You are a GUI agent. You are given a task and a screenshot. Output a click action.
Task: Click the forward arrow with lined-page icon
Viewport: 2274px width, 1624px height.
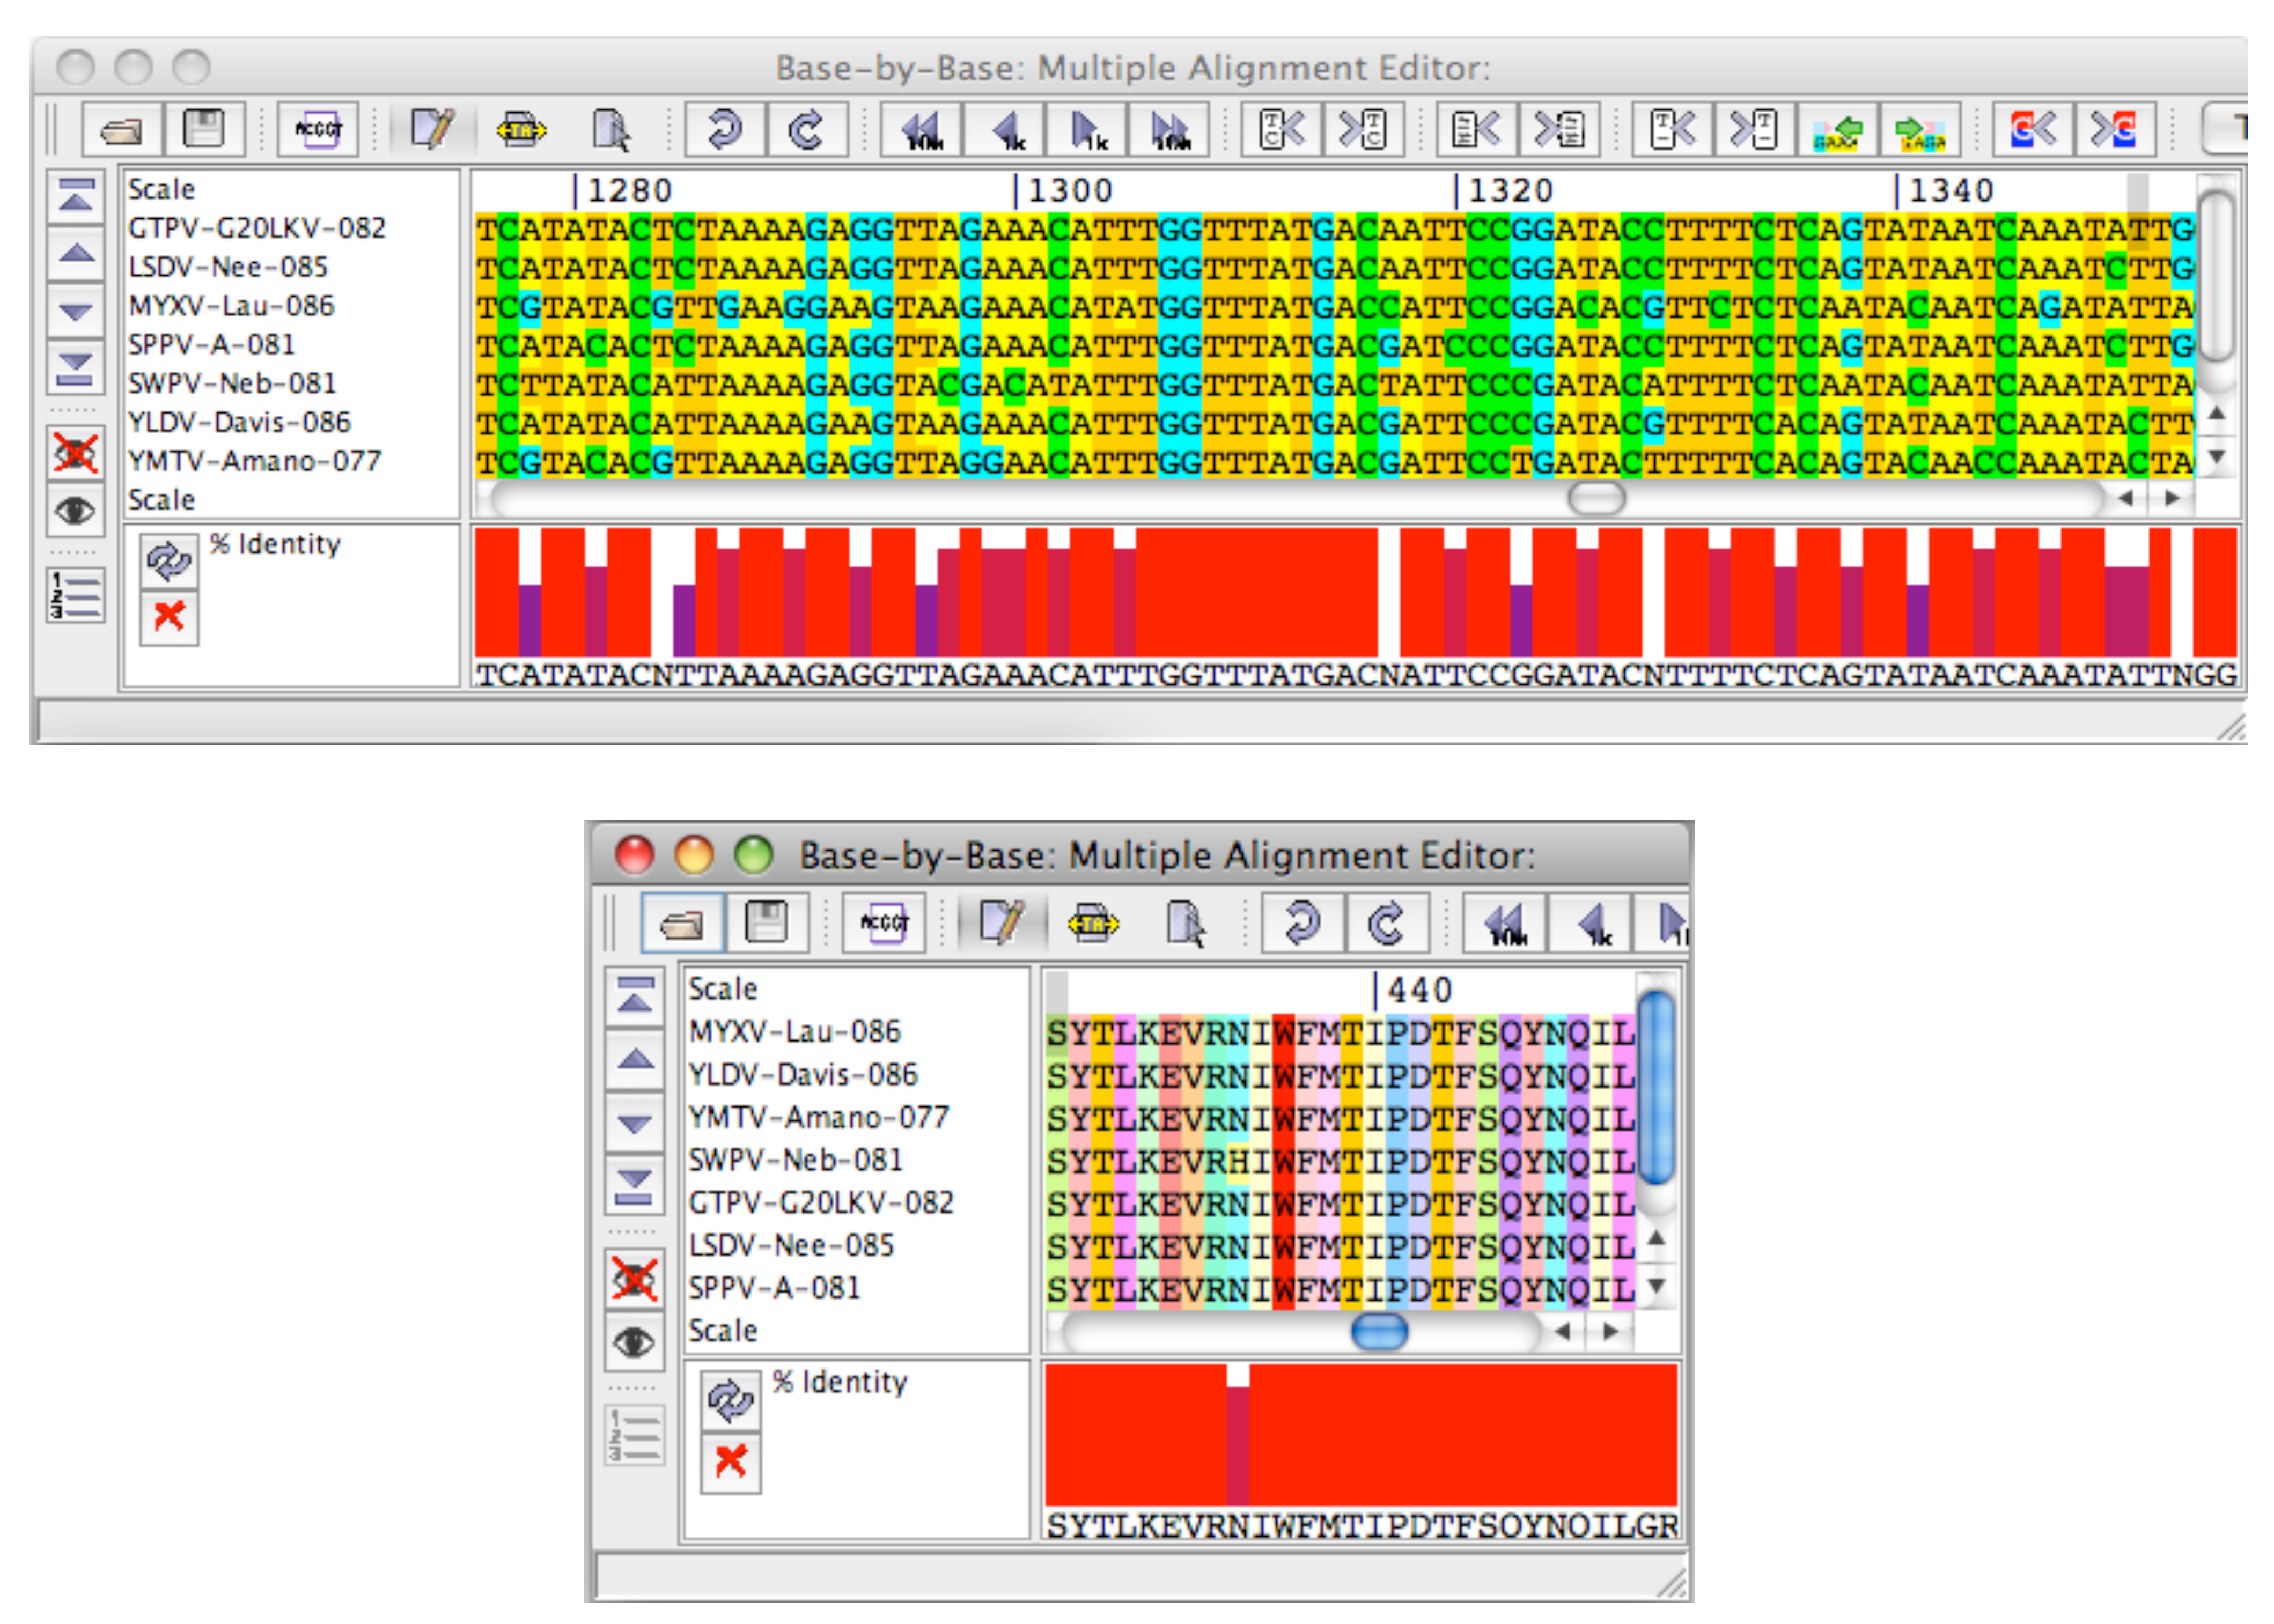[x=1559, y=130]
